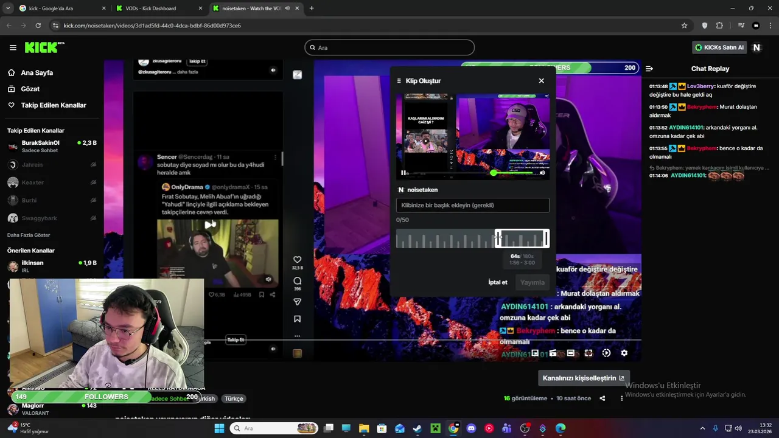Click the Lov3berry chat message username
Screen dimensions: 779x438
point(700,86)
